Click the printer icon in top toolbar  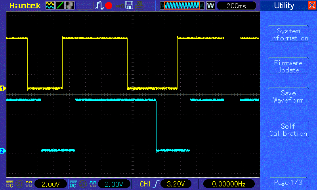[x=139, y=6]
